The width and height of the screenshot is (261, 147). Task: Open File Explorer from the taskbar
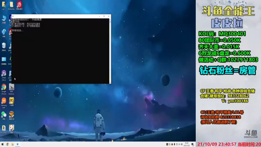pos(12,144)
